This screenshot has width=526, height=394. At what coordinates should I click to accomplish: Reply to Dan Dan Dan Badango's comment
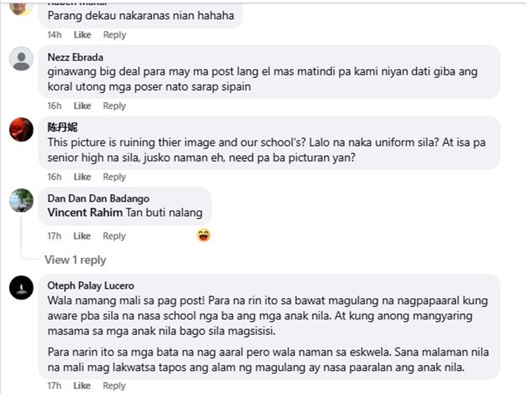point(114,236)
